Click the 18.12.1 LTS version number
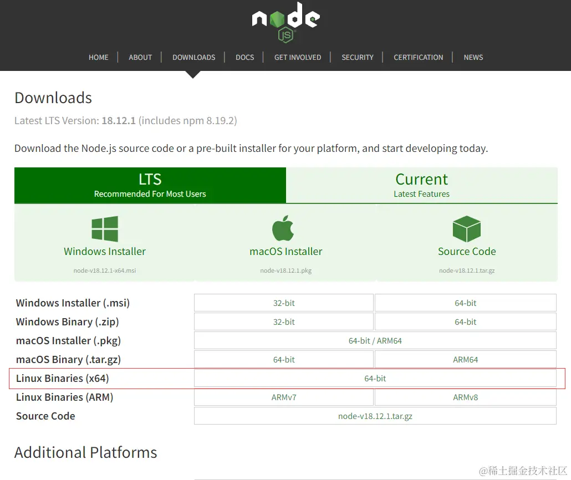 118,120
